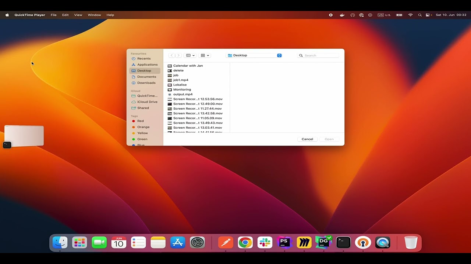The width and height of the screenshot is (471, 264).
Task: Click the menu bar date and time
Action: pos(451,15)
